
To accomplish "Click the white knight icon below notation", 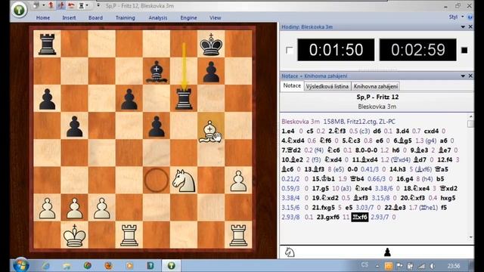I will (x=290, y=252).
